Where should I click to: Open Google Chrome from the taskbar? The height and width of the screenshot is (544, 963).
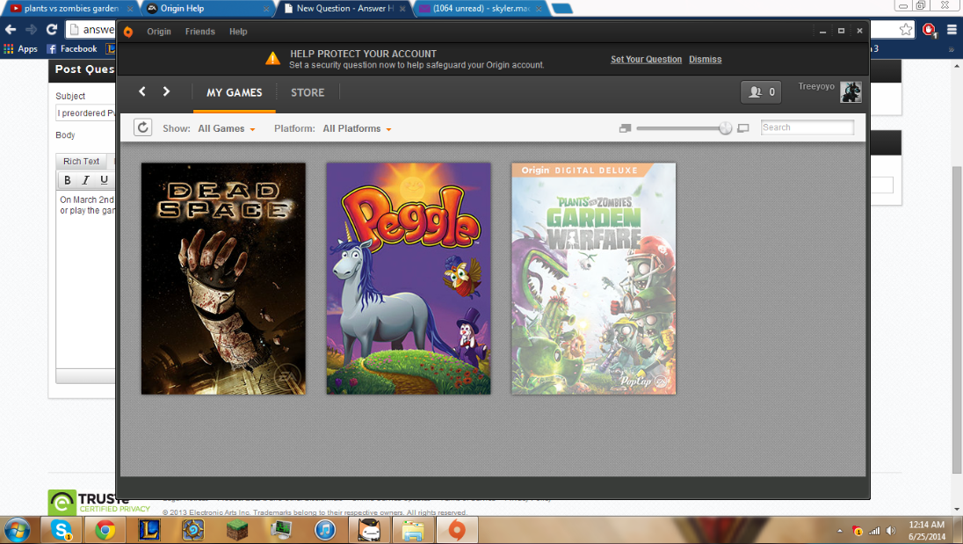105,530
